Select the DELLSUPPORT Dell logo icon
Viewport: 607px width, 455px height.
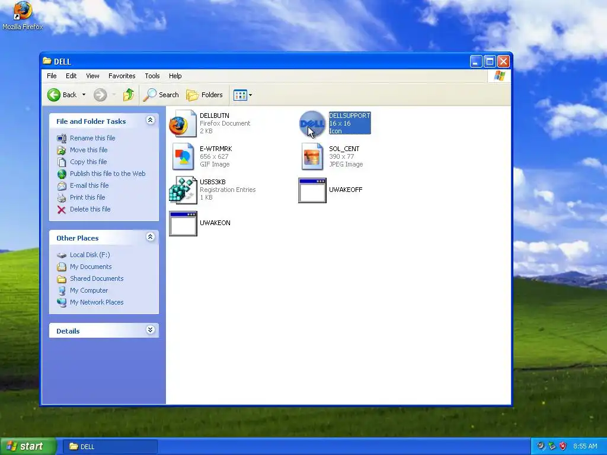pos(312,124)
